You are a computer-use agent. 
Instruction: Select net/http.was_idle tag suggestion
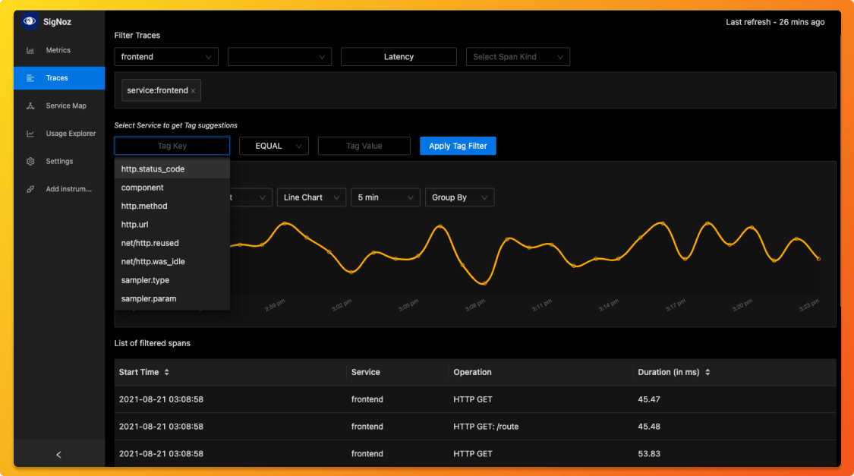[172, 261]
